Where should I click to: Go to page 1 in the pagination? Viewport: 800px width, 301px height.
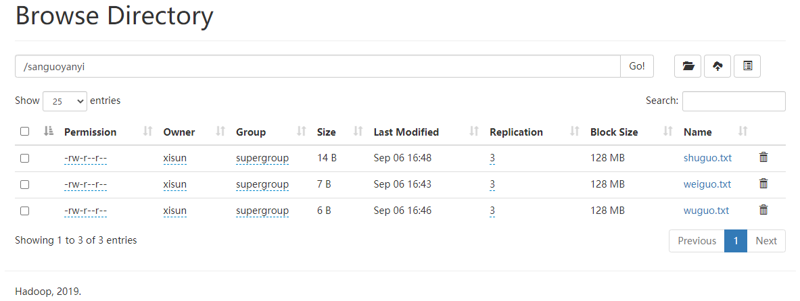tap(735, 241)
